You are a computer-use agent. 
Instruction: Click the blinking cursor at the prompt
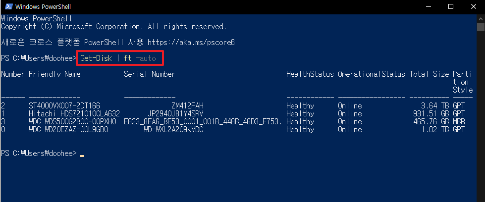(x=82, y=155)
